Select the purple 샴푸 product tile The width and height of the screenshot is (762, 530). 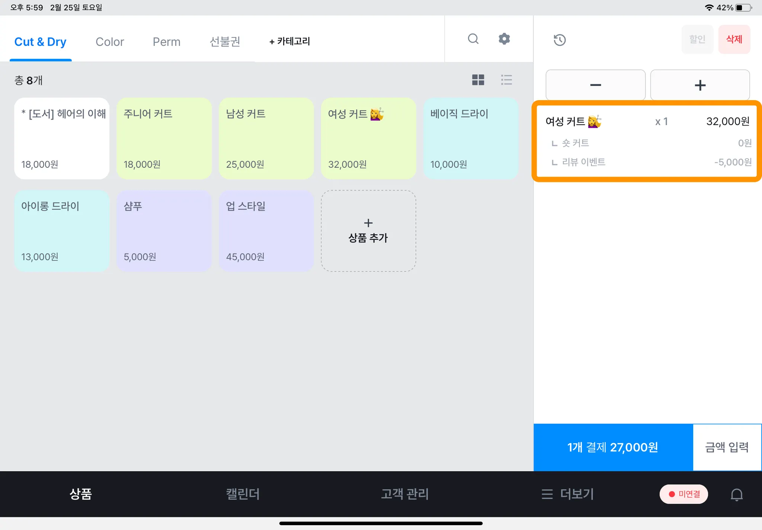(164, 231)
